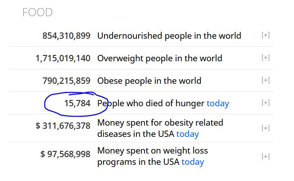Expand the weight loss programs row [+]

point(266,156)
